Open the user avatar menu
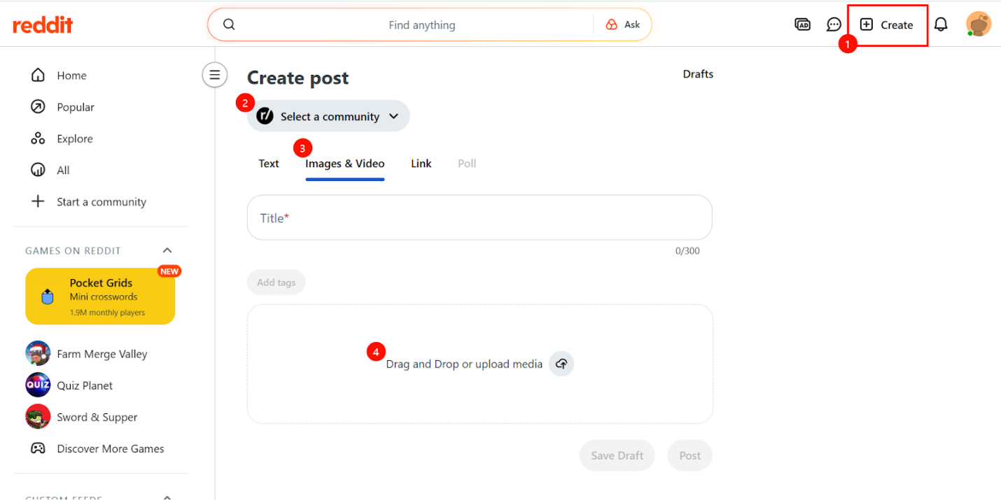Screen dimensions: 1001x500 978,24
